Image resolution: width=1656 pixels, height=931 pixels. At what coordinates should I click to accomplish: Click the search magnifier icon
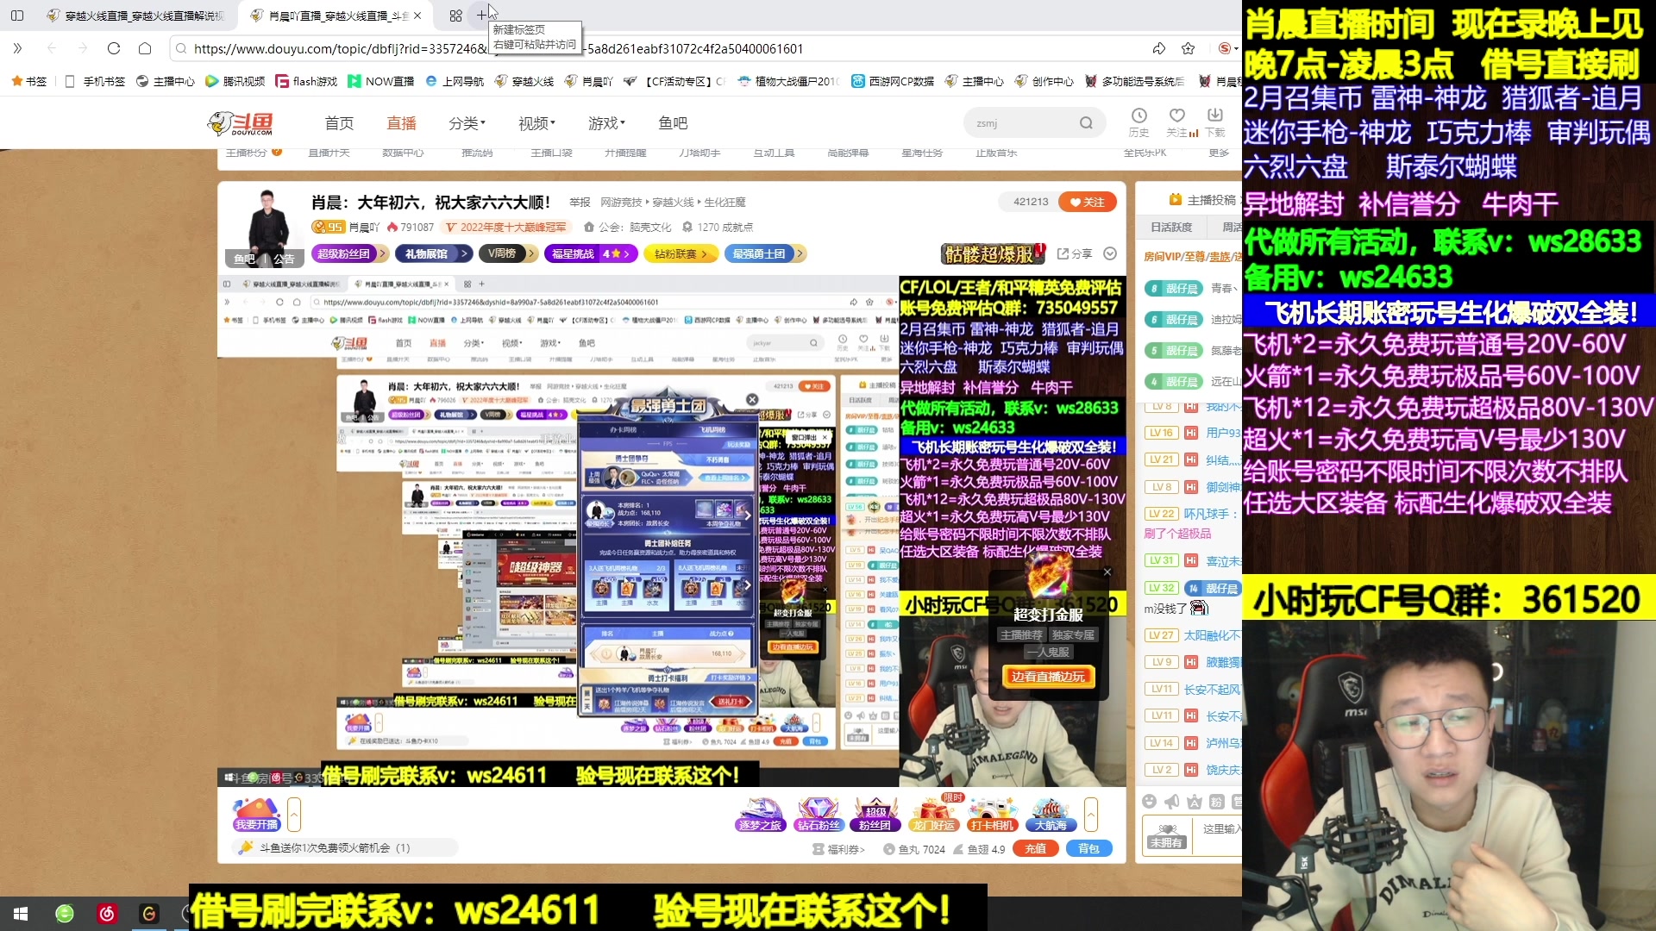click(x=1086, y=123)
